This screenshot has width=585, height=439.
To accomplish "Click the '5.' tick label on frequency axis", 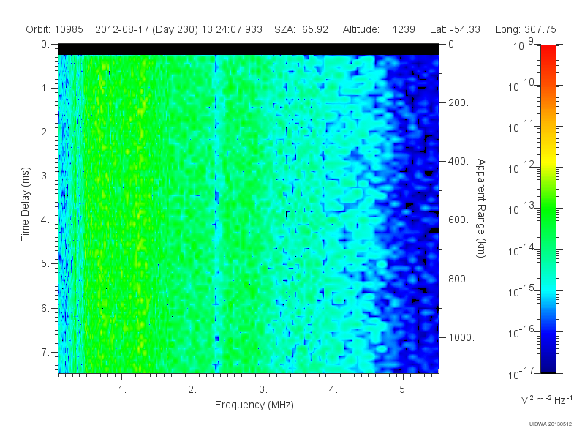I will click(x=404, y=390).
